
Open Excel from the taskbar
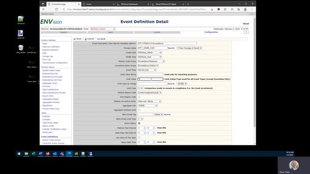click(33, 154)
